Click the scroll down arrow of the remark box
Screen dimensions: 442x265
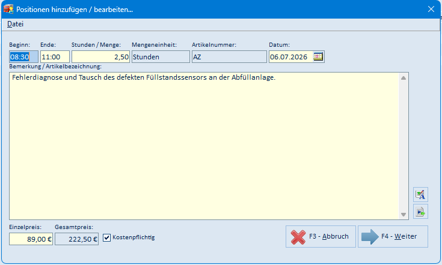tap(404, 215)
